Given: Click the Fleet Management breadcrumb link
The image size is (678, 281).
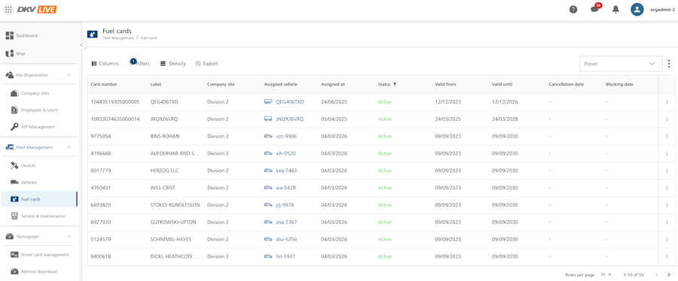Looking at the screenshot, I should 118,38.
